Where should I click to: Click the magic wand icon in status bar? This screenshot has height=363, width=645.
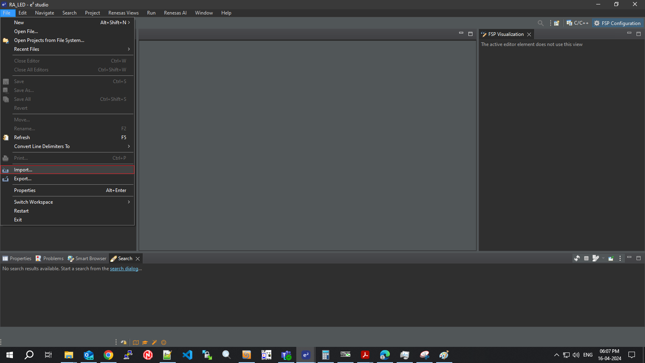coord(154,342)
